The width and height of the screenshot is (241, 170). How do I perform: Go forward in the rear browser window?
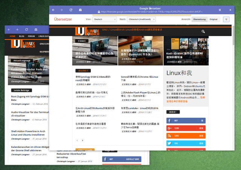point(17,30)
